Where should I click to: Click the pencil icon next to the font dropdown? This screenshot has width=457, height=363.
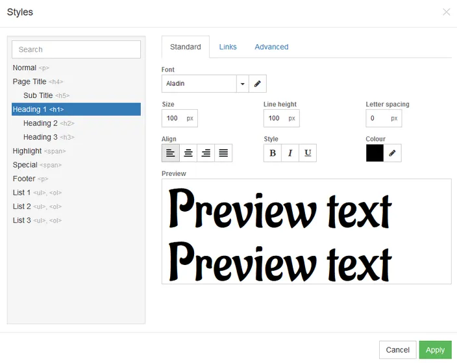257,84
